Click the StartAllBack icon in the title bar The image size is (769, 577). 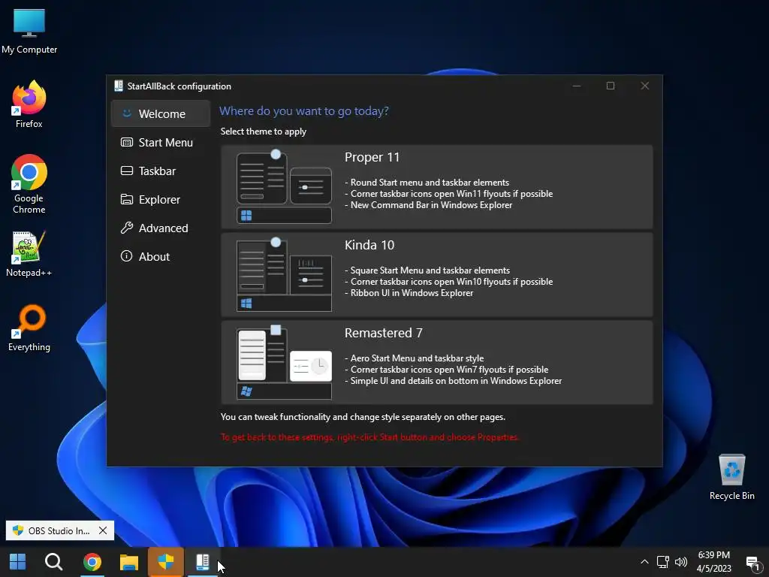click(118, 86)
